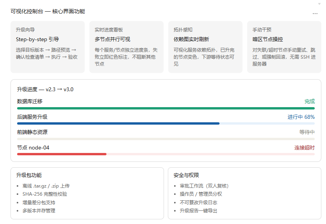Open the 手动干预 暗区节点操控 card
This screenshot has width=326, height=224.
pyautogui.click(x=284, y=47)
